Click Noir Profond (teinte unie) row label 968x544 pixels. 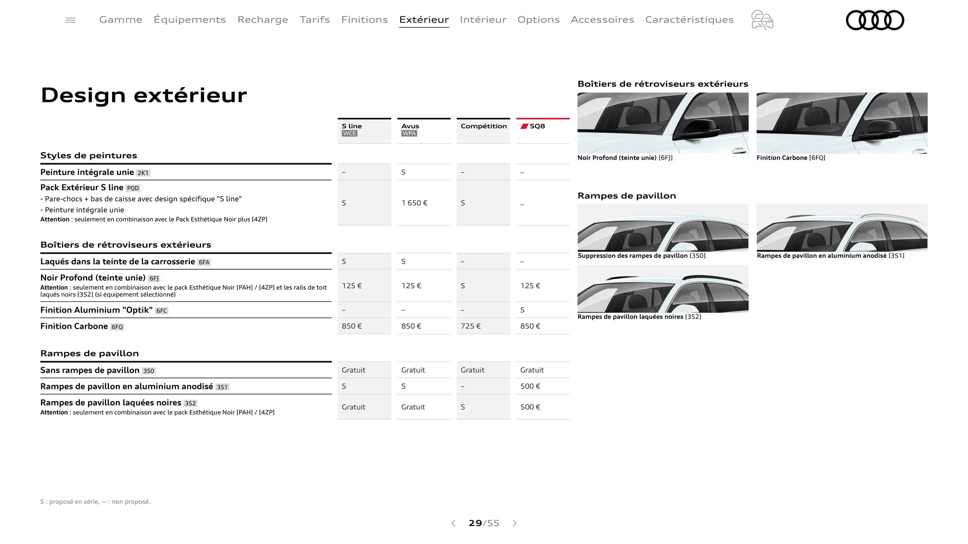click(93, 278)
